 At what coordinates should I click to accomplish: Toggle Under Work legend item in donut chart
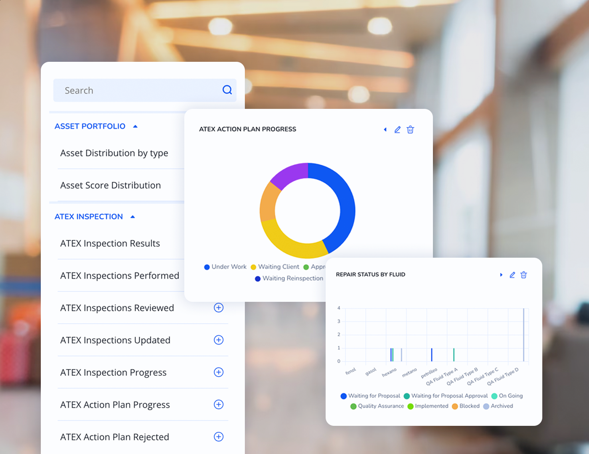tap(226, 267)
